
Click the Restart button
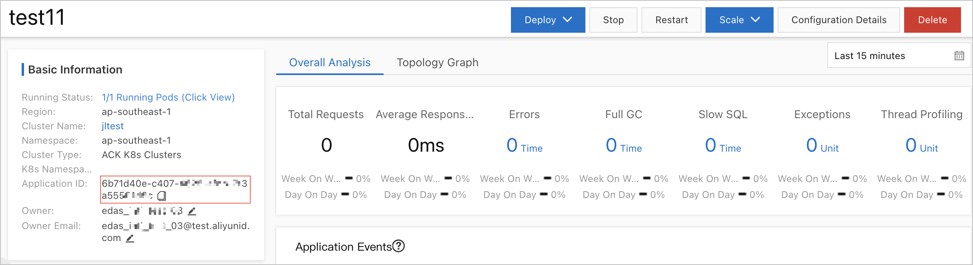[x=671, y=20]
